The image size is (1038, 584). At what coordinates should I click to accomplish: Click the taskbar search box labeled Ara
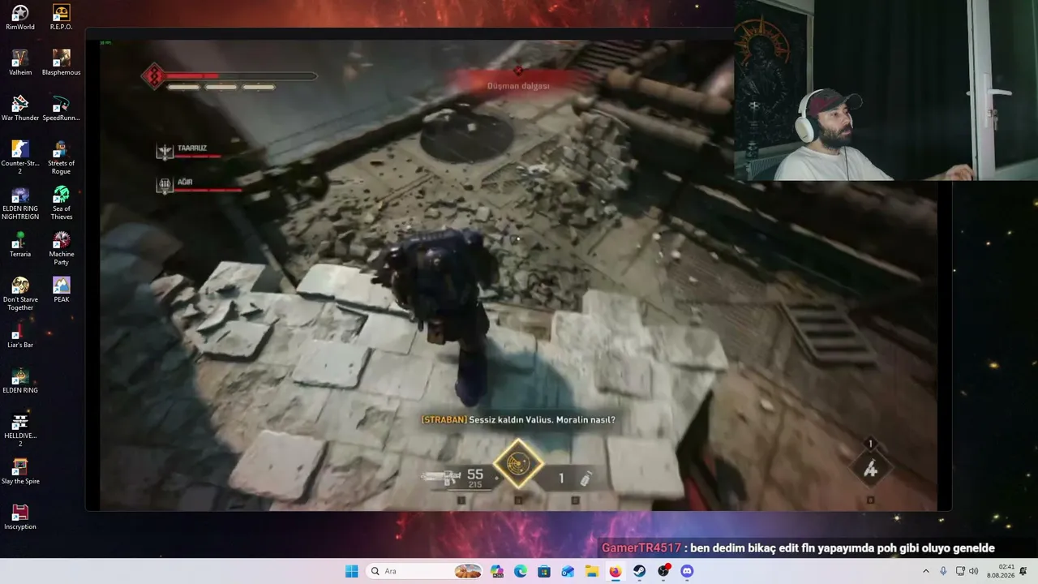425,571
